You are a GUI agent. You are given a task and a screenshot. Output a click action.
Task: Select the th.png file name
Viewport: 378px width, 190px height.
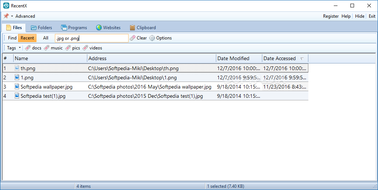click(28, 68)
